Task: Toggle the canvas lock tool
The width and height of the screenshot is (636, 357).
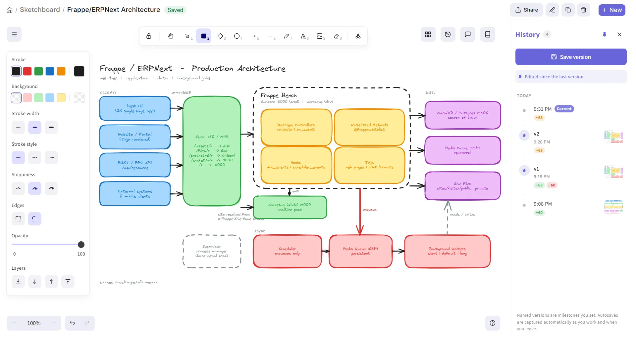Action: [x=149, y=36]
